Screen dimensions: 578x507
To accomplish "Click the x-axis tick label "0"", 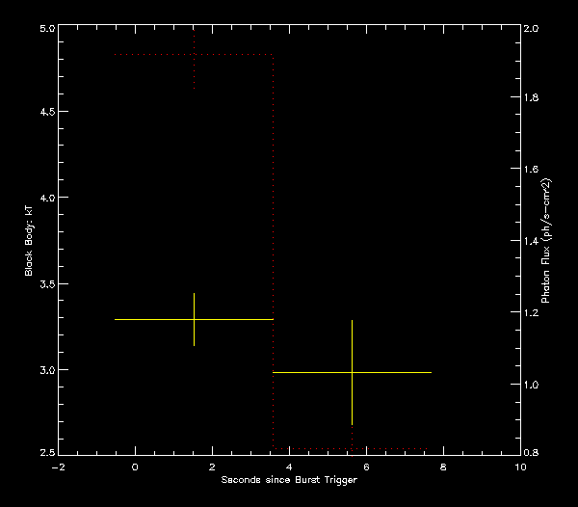I will pos(135,467).
